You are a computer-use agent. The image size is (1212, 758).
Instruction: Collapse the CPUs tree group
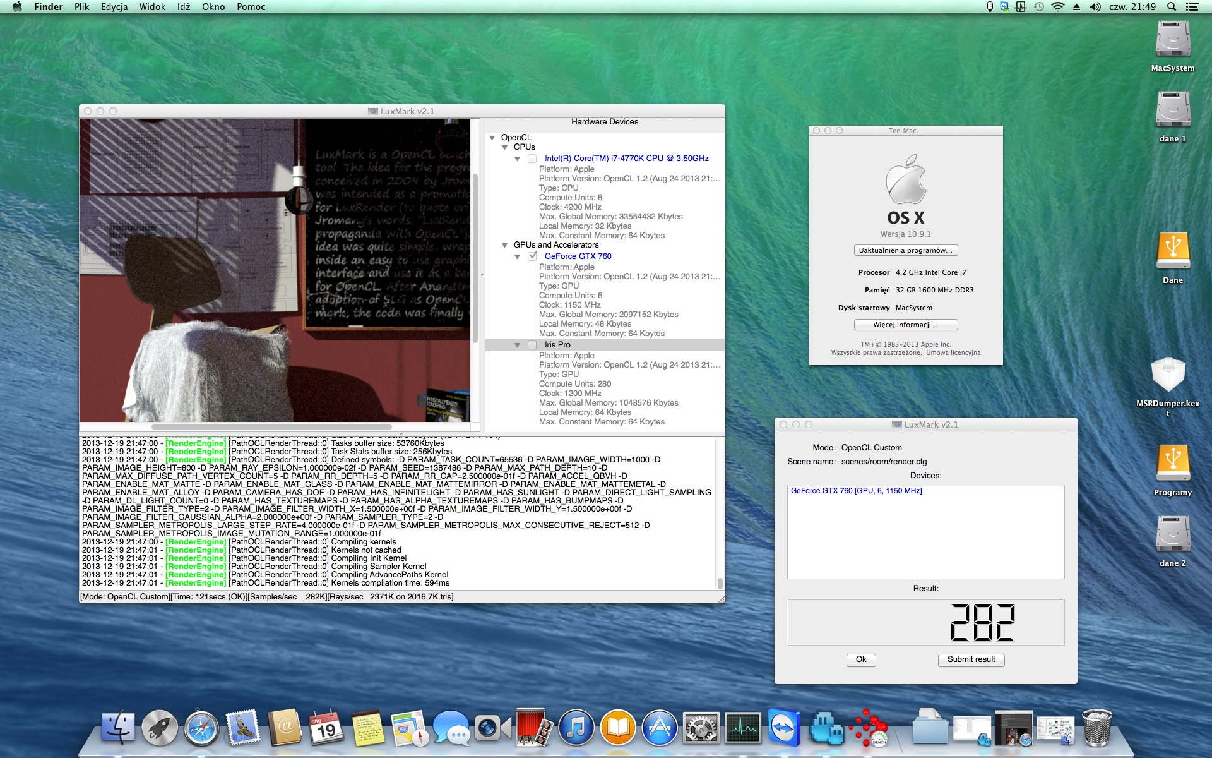[x=504, y=147]
